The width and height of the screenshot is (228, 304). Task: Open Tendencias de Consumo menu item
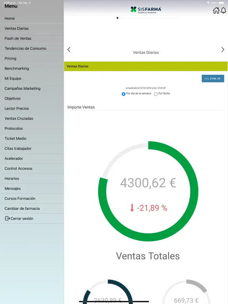[32, 48]
